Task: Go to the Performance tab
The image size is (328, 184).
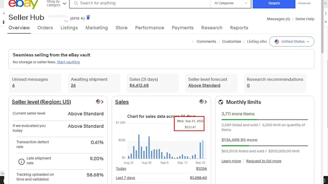Action: point(150,28)
